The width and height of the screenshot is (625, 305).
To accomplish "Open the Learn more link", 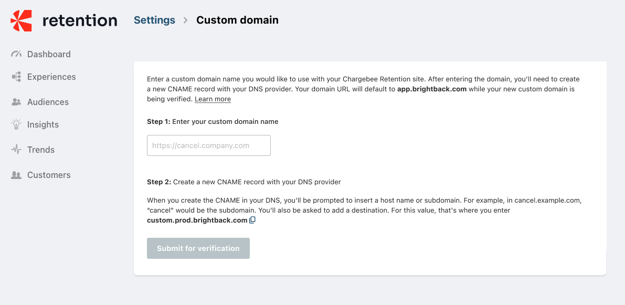I will (x=213, y=99).
